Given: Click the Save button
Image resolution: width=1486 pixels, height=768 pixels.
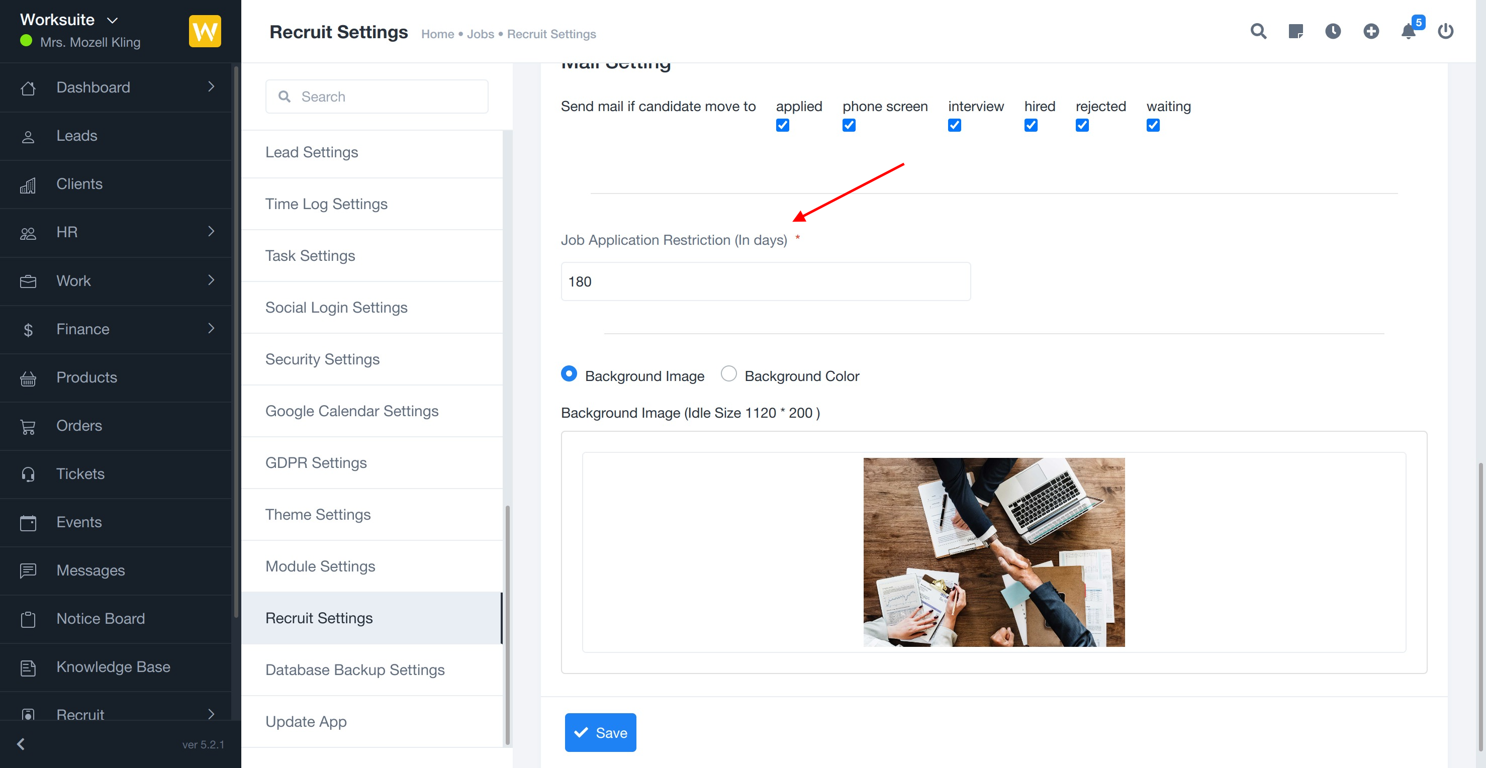Looking at the screenshot, I should point(600,732).
